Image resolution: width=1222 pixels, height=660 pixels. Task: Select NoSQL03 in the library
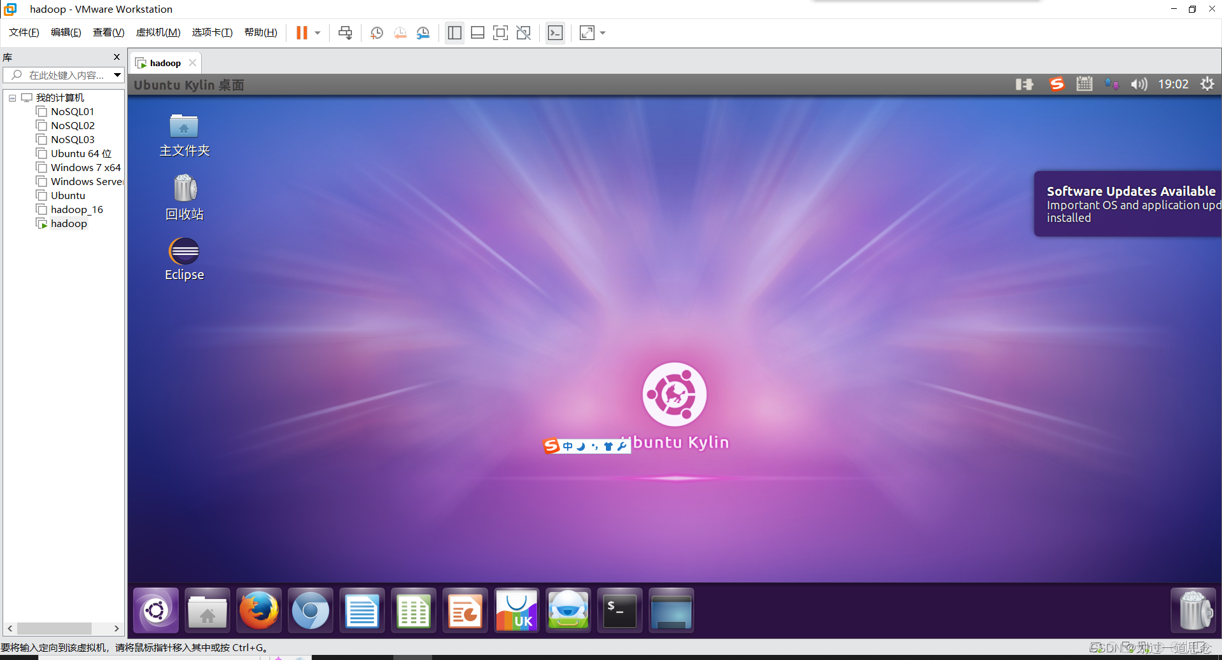coord(73,140)
